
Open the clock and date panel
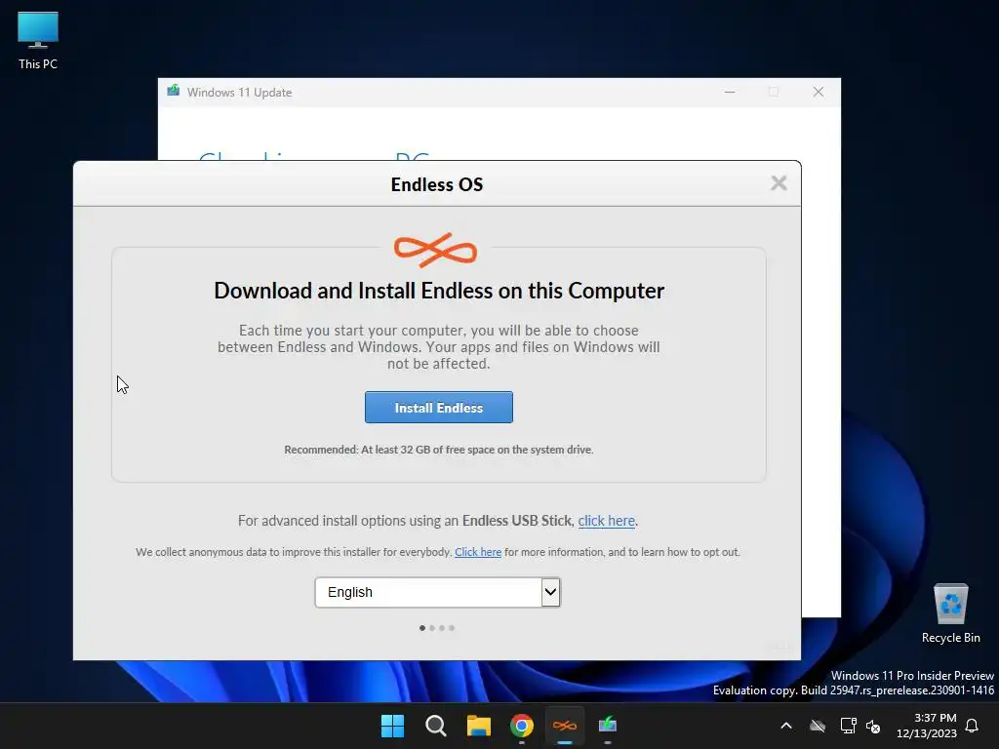tap(927, 726)
